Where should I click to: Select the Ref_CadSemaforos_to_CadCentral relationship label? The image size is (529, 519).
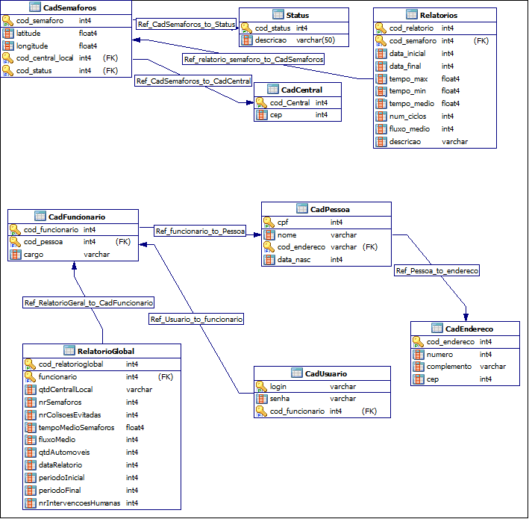click(193, 81)
